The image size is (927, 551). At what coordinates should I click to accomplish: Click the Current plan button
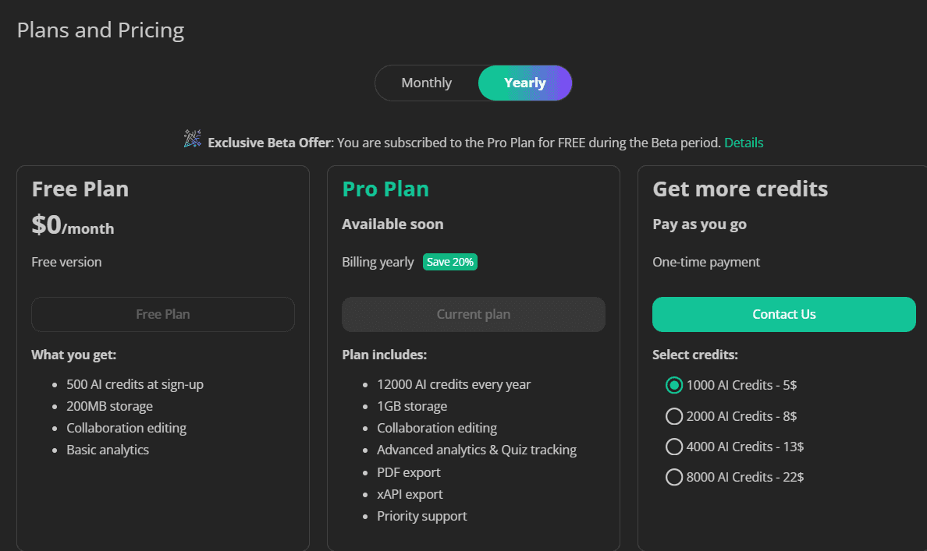pyautogui.click(x=473, y=314)
